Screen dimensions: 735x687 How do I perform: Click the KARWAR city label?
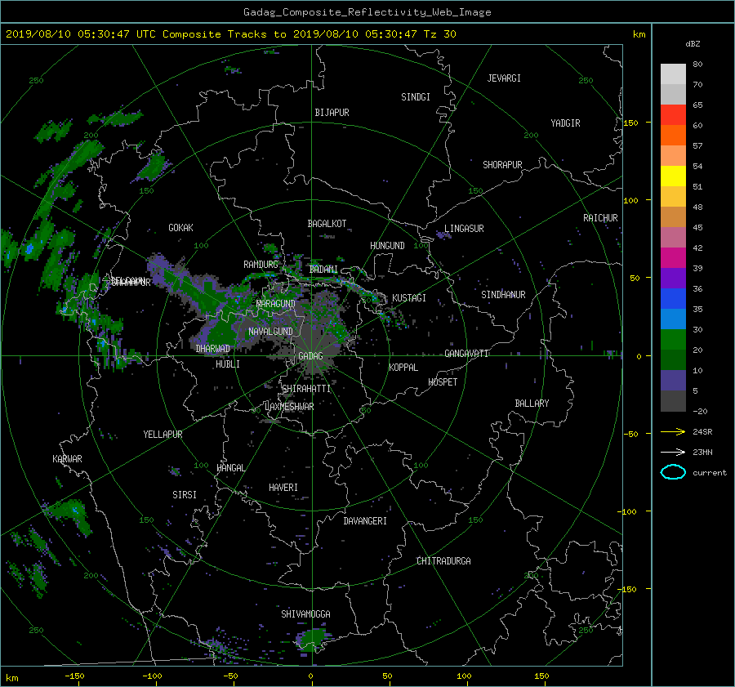coord(67,458)
